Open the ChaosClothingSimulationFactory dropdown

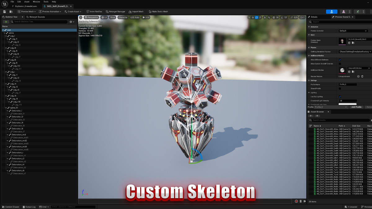pos(355,52)
